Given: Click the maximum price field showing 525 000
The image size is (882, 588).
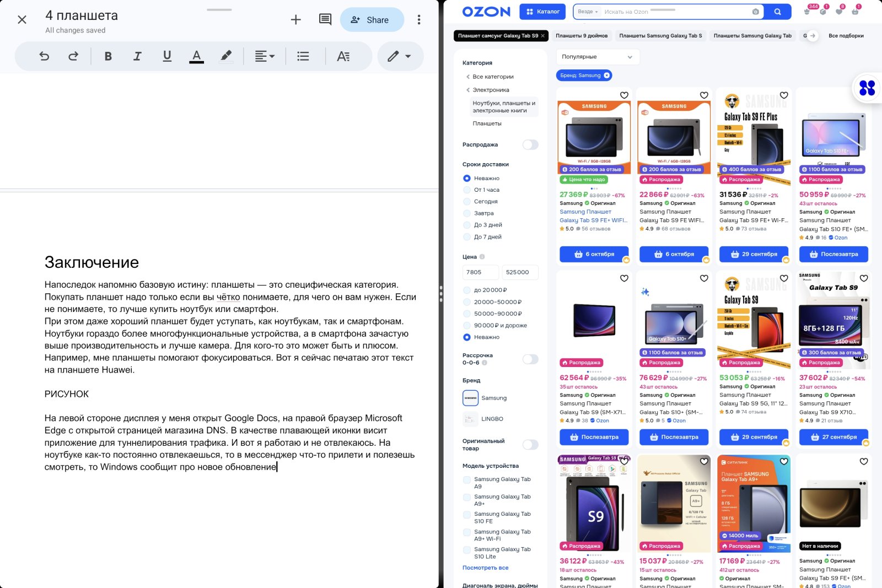Looking at the screenshot, I should click(x=520, y=272).
